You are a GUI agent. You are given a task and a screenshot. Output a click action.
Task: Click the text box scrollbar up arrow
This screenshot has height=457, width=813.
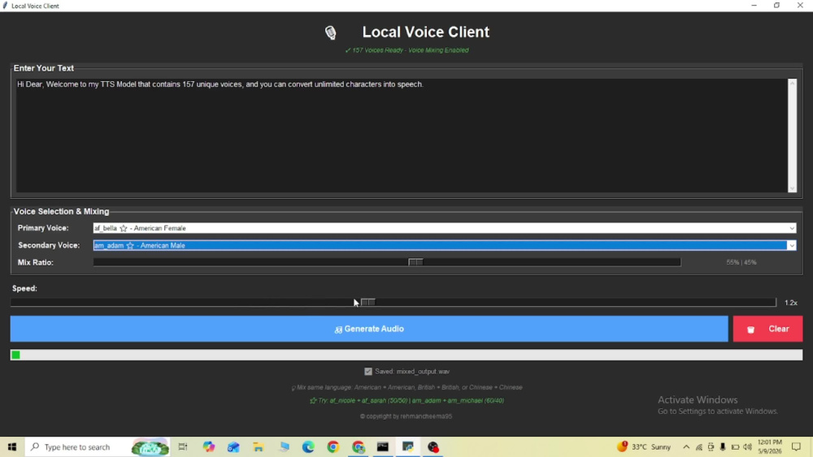coord(792,83)
